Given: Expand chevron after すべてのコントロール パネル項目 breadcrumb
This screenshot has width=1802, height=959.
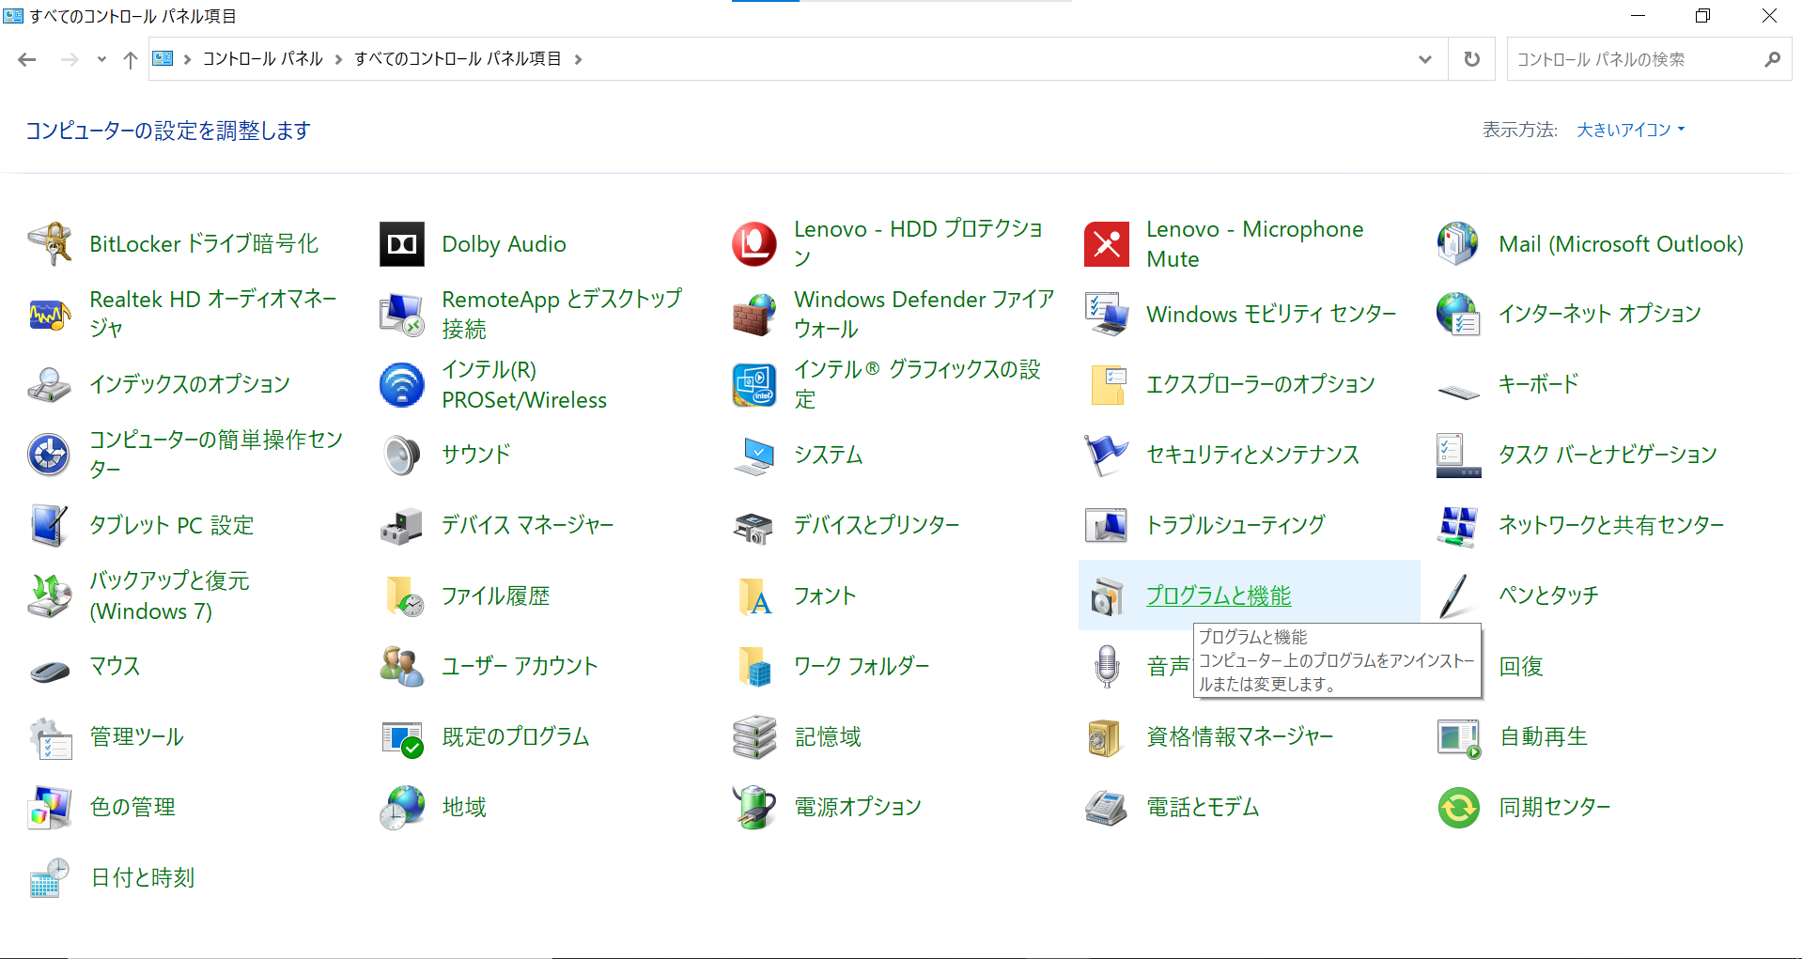Looking at the screenshot, I should click(x=578, y=59).
